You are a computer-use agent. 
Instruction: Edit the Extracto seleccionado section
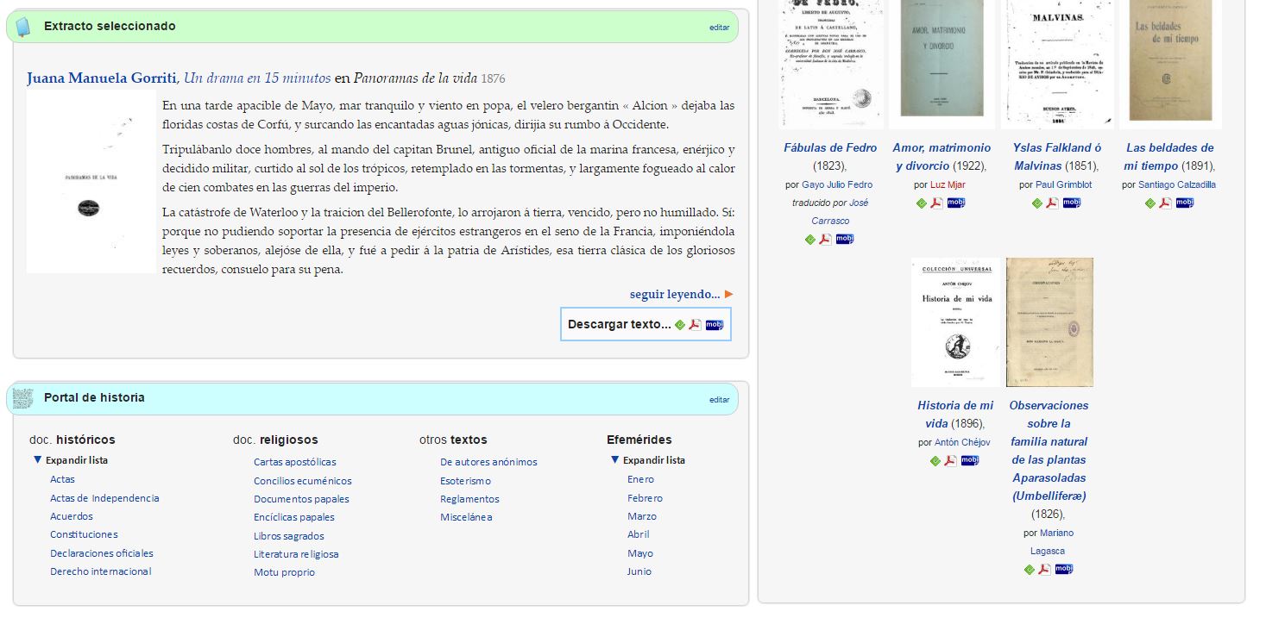pyautogui.click(x=719, y=28)
